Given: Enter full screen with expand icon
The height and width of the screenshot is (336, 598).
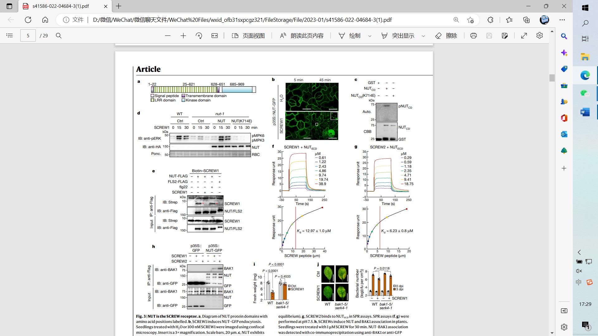Looking at the screenshot, I should (x=524, y=36).
